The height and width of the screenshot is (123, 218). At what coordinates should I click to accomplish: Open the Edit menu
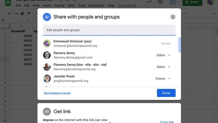27,5
